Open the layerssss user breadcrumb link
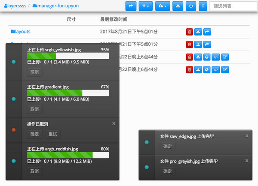Image resolution: width=258 pixels, height=186 pixels. (15, 6)
